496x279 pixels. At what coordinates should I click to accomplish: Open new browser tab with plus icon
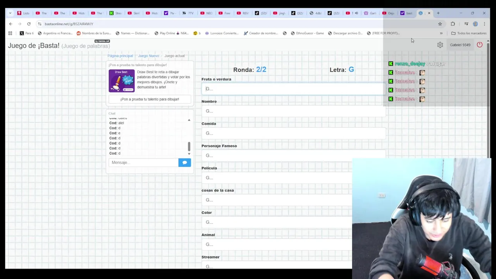438,13
